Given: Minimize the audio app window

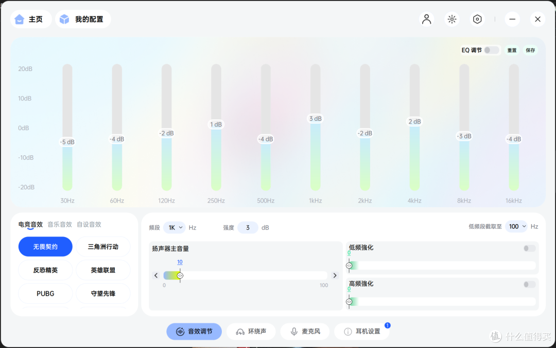Looking at the screenshot, I should coord(512,19).
